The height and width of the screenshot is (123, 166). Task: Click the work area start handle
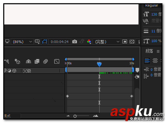[66, 69]
